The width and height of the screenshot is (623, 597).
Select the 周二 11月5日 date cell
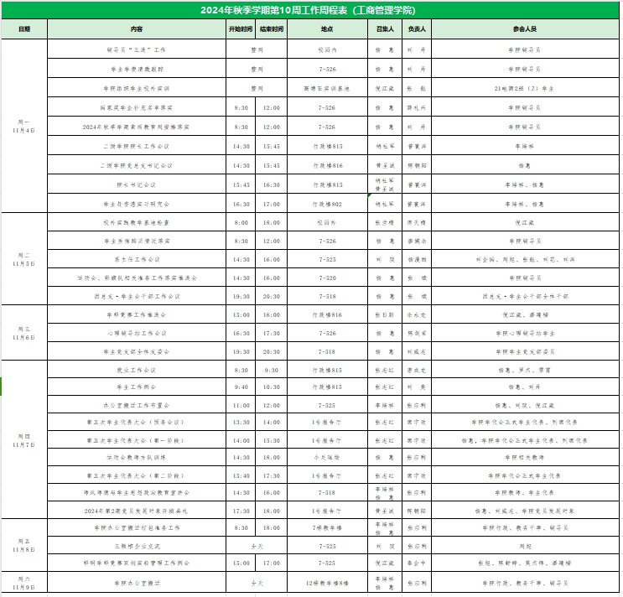pyautogui.click(x=24, y=258)
